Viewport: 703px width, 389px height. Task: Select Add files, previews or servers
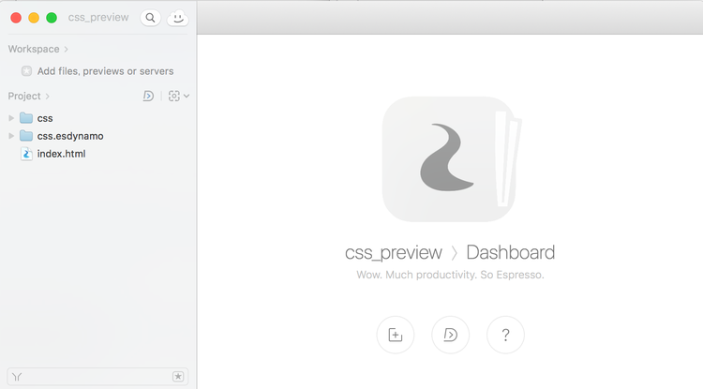[105, 71]
